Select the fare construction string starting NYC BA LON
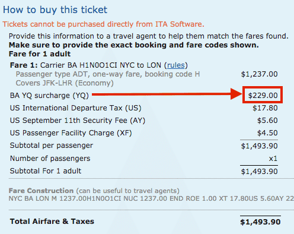 pyautogui.click(x=151, y=198)
